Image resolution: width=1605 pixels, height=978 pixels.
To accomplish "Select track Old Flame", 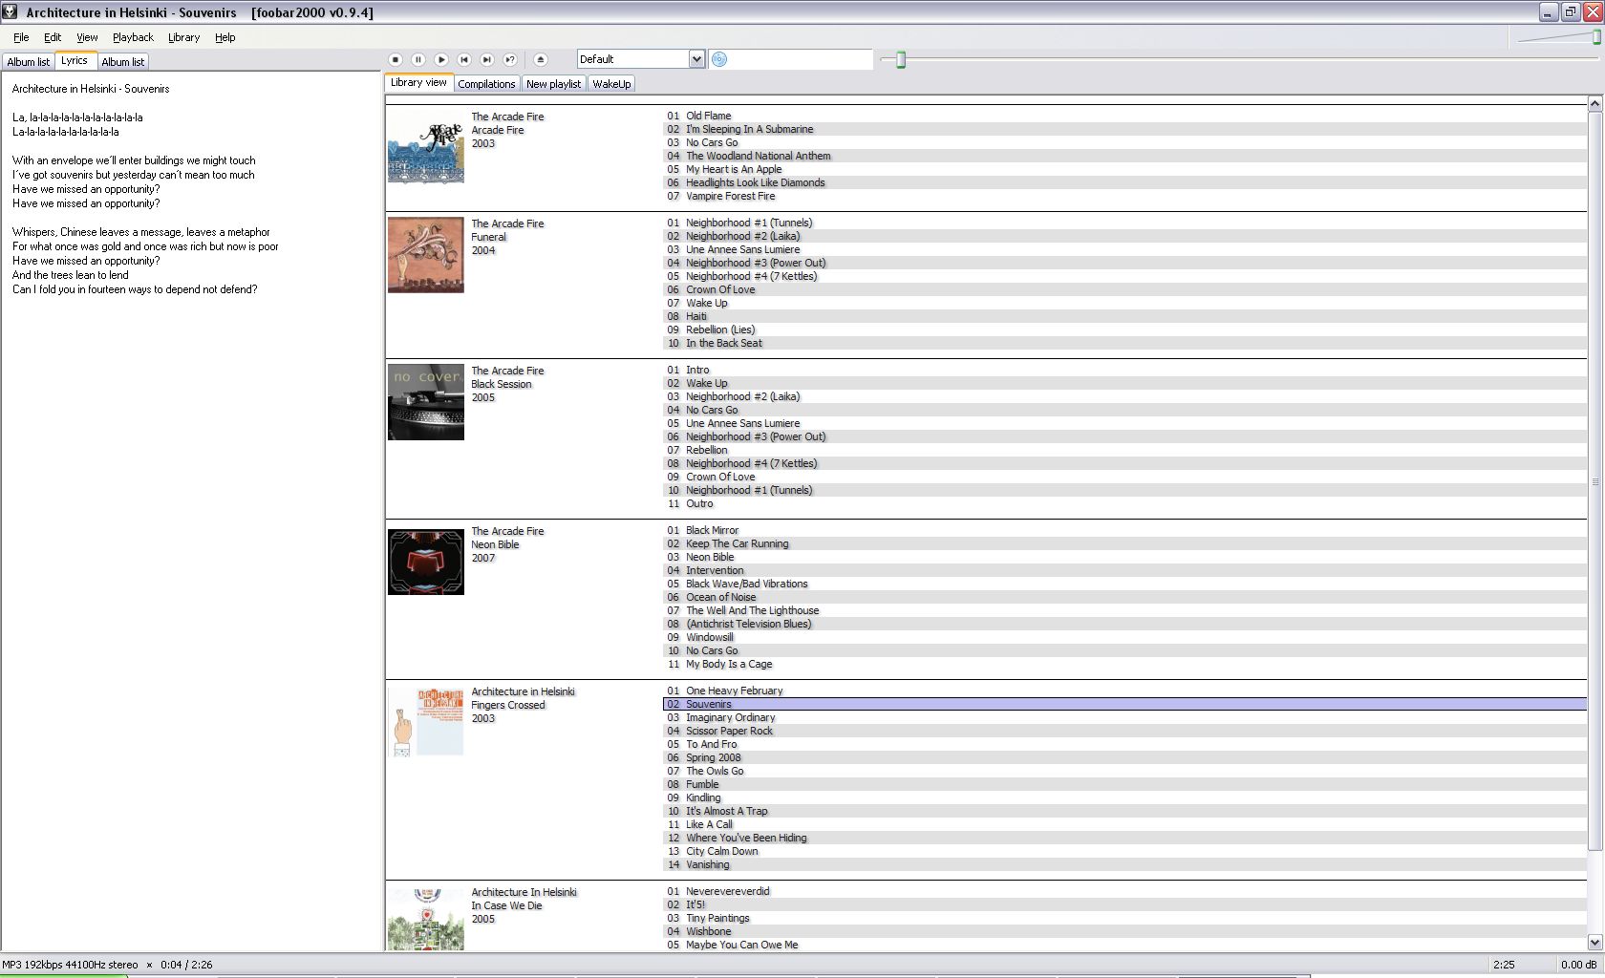I will [1124, 116].
